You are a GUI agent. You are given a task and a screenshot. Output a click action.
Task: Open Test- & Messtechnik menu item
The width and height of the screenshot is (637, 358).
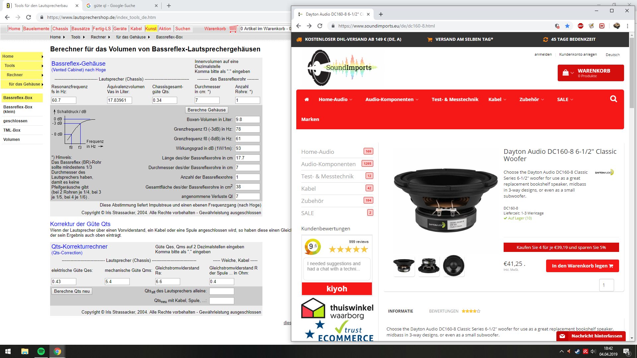pos(455,99)
